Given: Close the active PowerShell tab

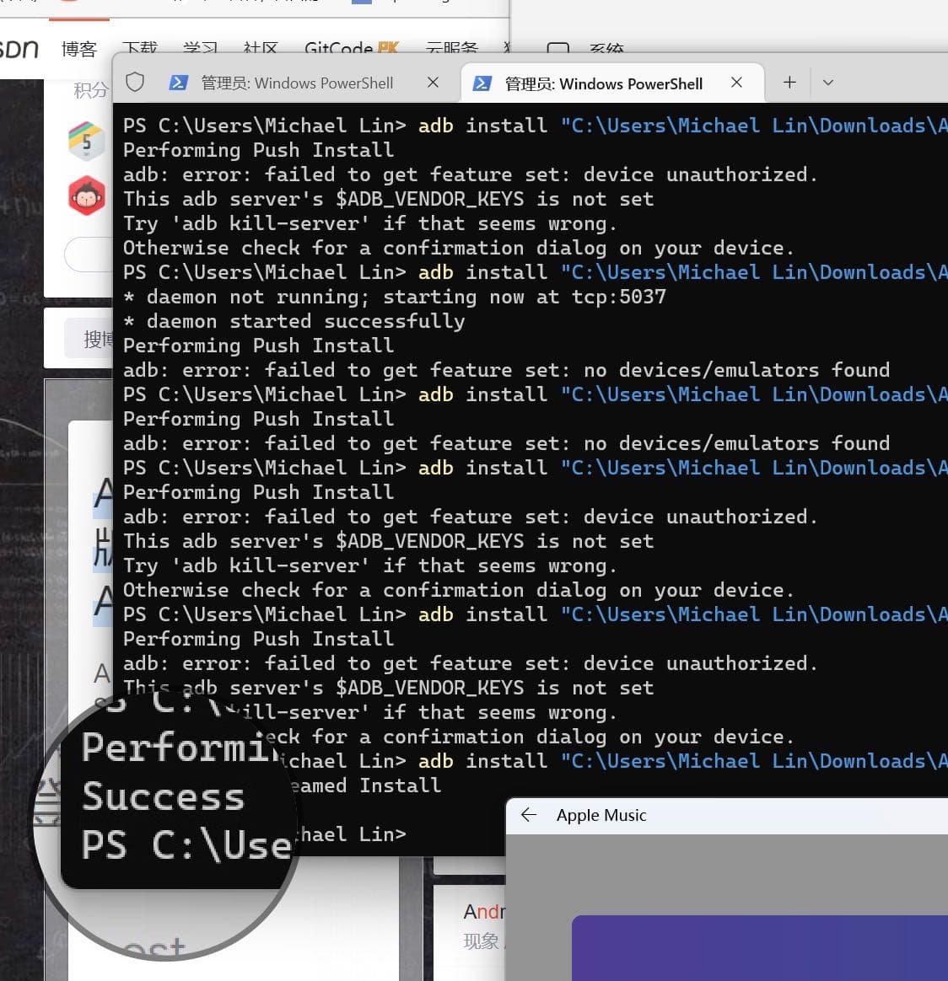Looking at the screenshot, I should click(x=737, y=83).
